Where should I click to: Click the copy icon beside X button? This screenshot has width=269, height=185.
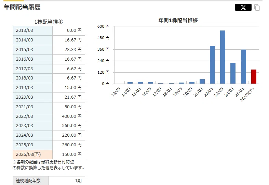[x=257, y=8]
